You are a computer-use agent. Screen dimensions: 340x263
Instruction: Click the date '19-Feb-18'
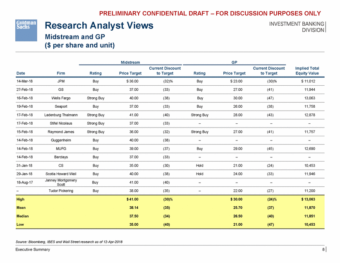click(x=24, y=106)
